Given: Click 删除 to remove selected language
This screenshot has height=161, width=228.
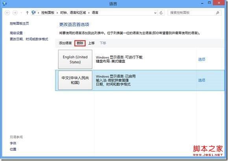Looking at the screenshot, I should coord(80,43).
